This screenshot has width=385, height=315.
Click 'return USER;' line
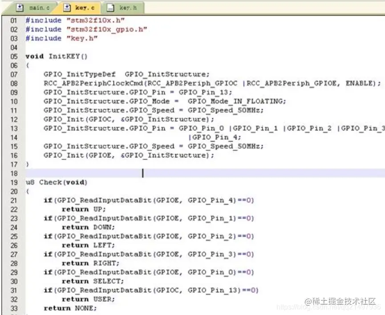[x=89, y=299]
